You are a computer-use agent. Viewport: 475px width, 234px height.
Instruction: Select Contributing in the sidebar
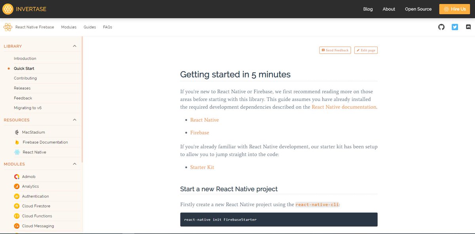[25, 78]
